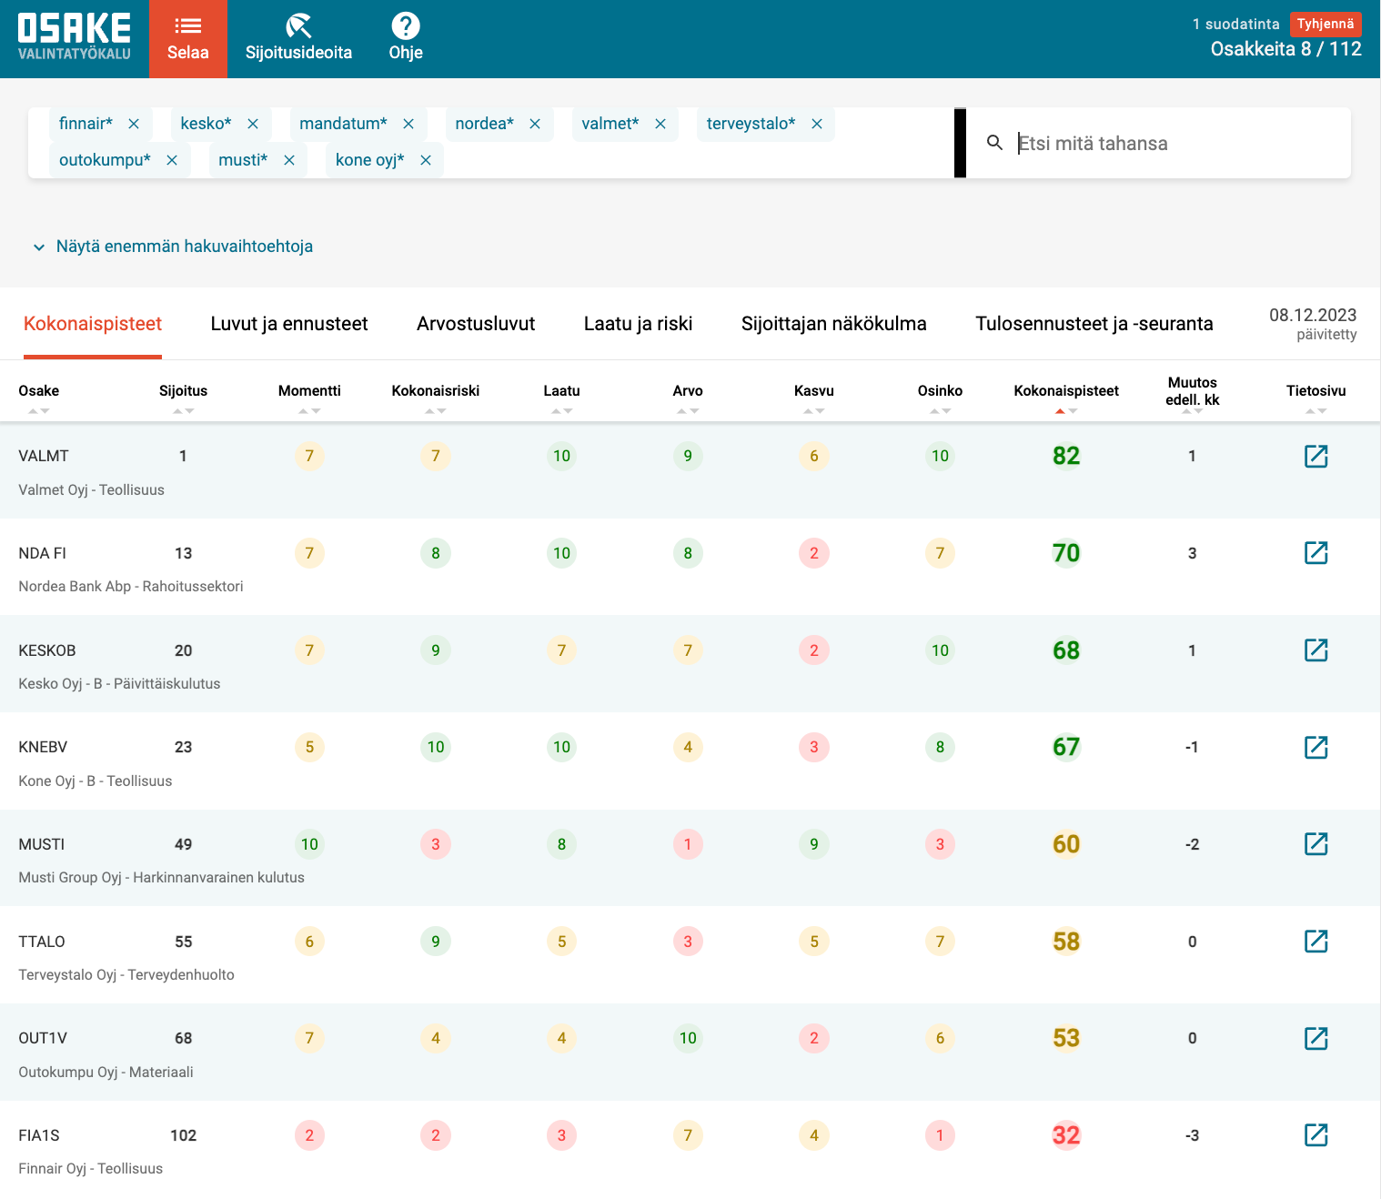
Task: Switch to Luvut ja ennusteet tab
Action: [x=289, y=324]
